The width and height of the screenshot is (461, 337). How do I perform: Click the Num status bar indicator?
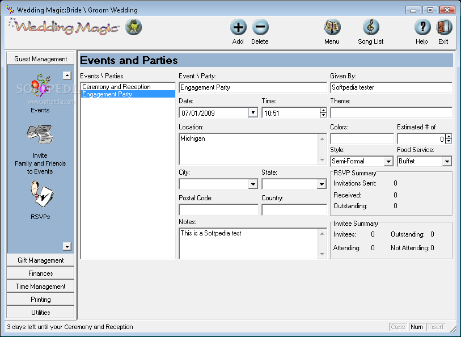click(417, 327)
